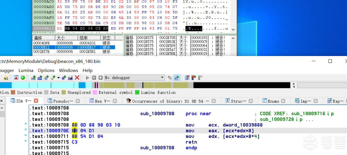This screenshot has width=347, height=155.
Task: Click the navigation band scroll arrows
Action: pyautogui.click(x=294, y=85)
